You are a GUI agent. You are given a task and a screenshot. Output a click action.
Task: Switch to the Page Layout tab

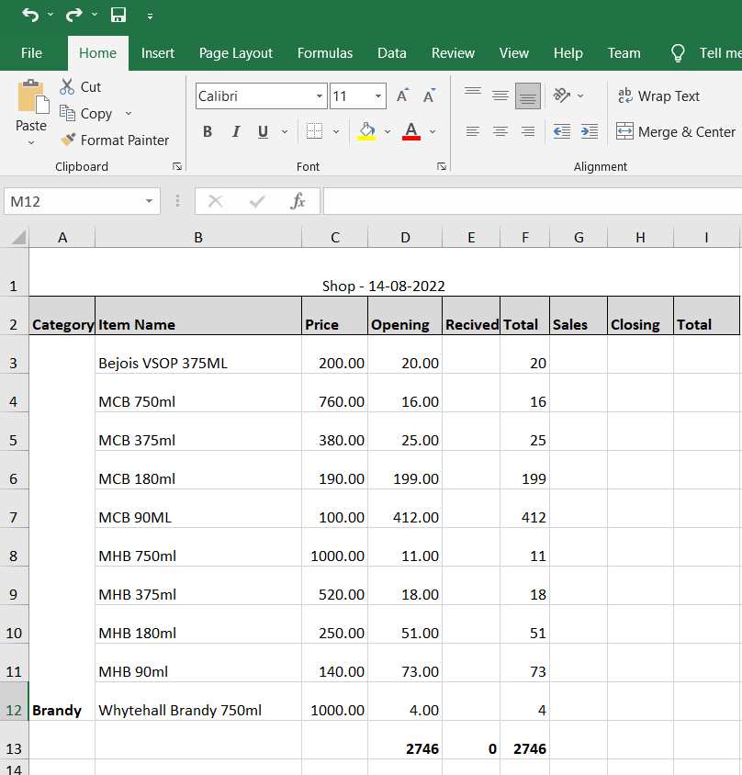(236, 53)
